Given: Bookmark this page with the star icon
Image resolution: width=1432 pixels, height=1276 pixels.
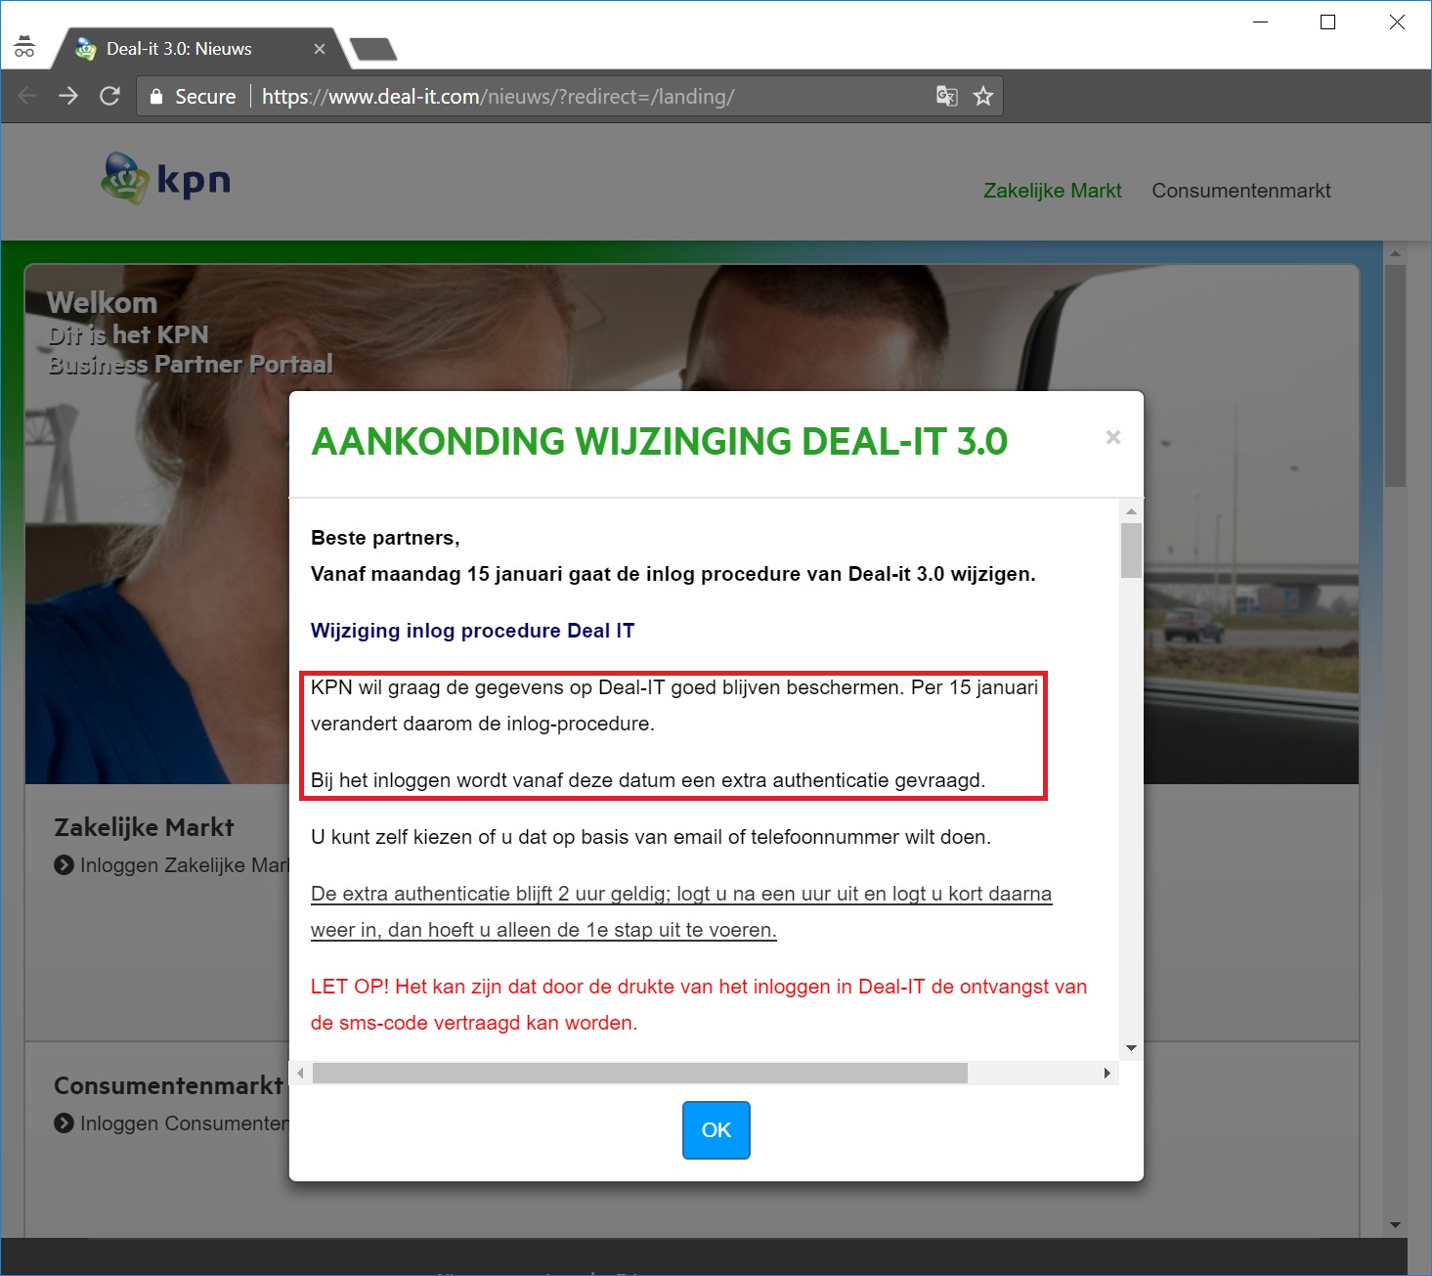Looking at the screenshot, I should [x=983, y=96].
